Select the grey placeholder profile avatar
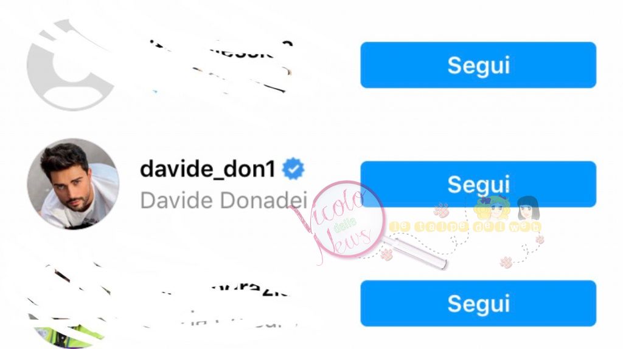Viewport: 623px width, 349px height. [71, 66]
